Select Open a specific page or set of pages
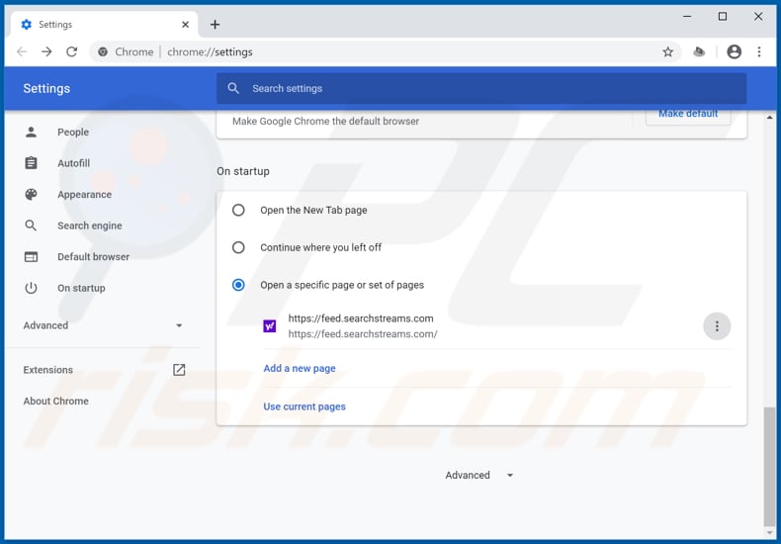Image resolution: width=781 pixels, height=544 pixels. 238,285
